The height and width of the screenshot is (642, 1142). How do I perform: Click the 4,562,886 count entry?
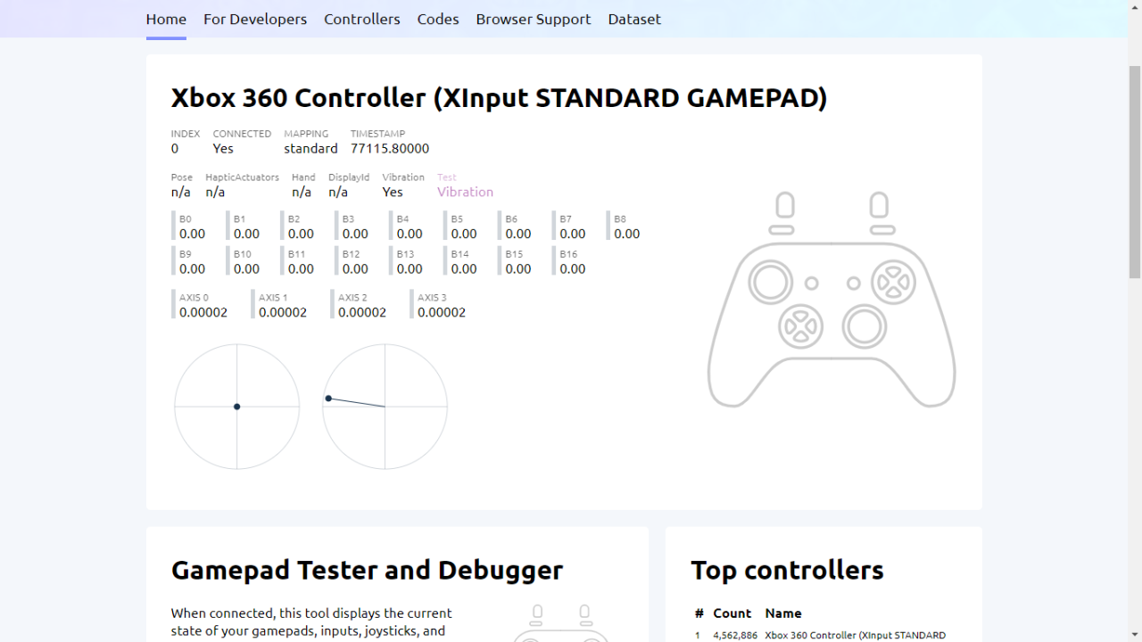[x=735, y=635]
